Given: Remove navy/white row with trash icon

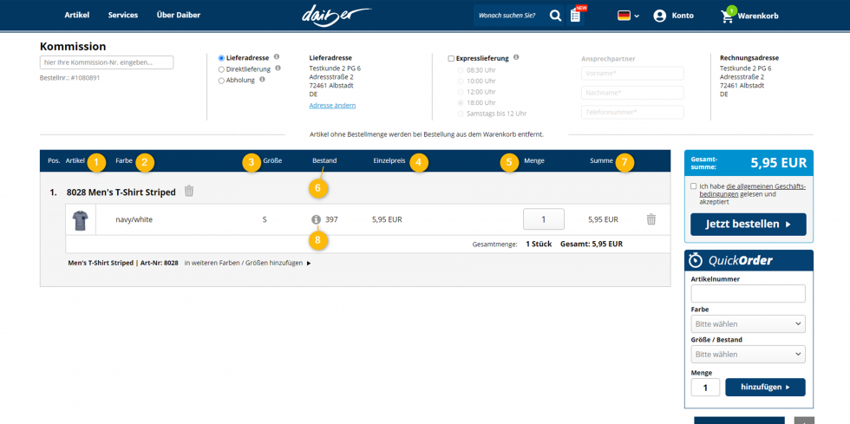Looking at the screenshot, I should pos(651,219).
